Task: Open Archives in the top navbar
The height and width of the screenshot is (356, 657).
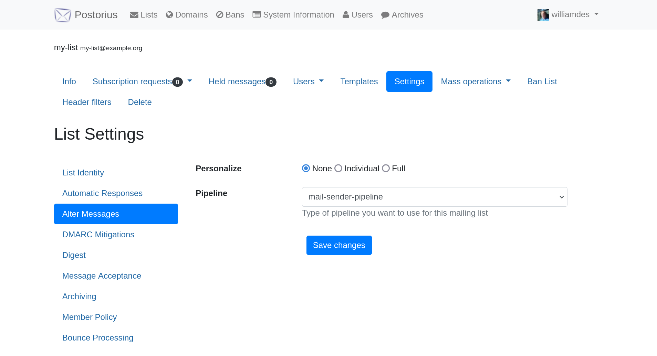Action: pyautogui.click(x=402, y=15)
